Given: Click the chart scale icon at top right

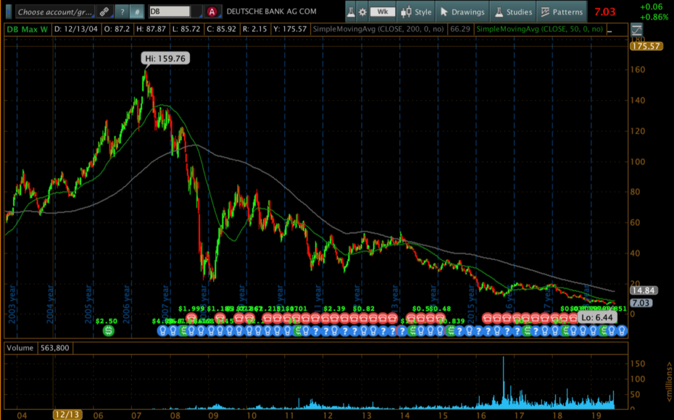Looking at the screenshot, I should pos(636,30).
